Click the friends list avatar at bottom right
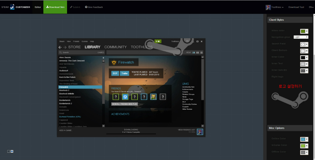 [x=200, y=132]
